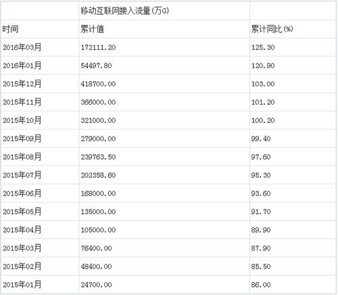Image resolution: width=338 pixels, height=295 pixels.
Task: Click the 移动互联网接入流量(万G) header cell
Action: pos(125,11)
